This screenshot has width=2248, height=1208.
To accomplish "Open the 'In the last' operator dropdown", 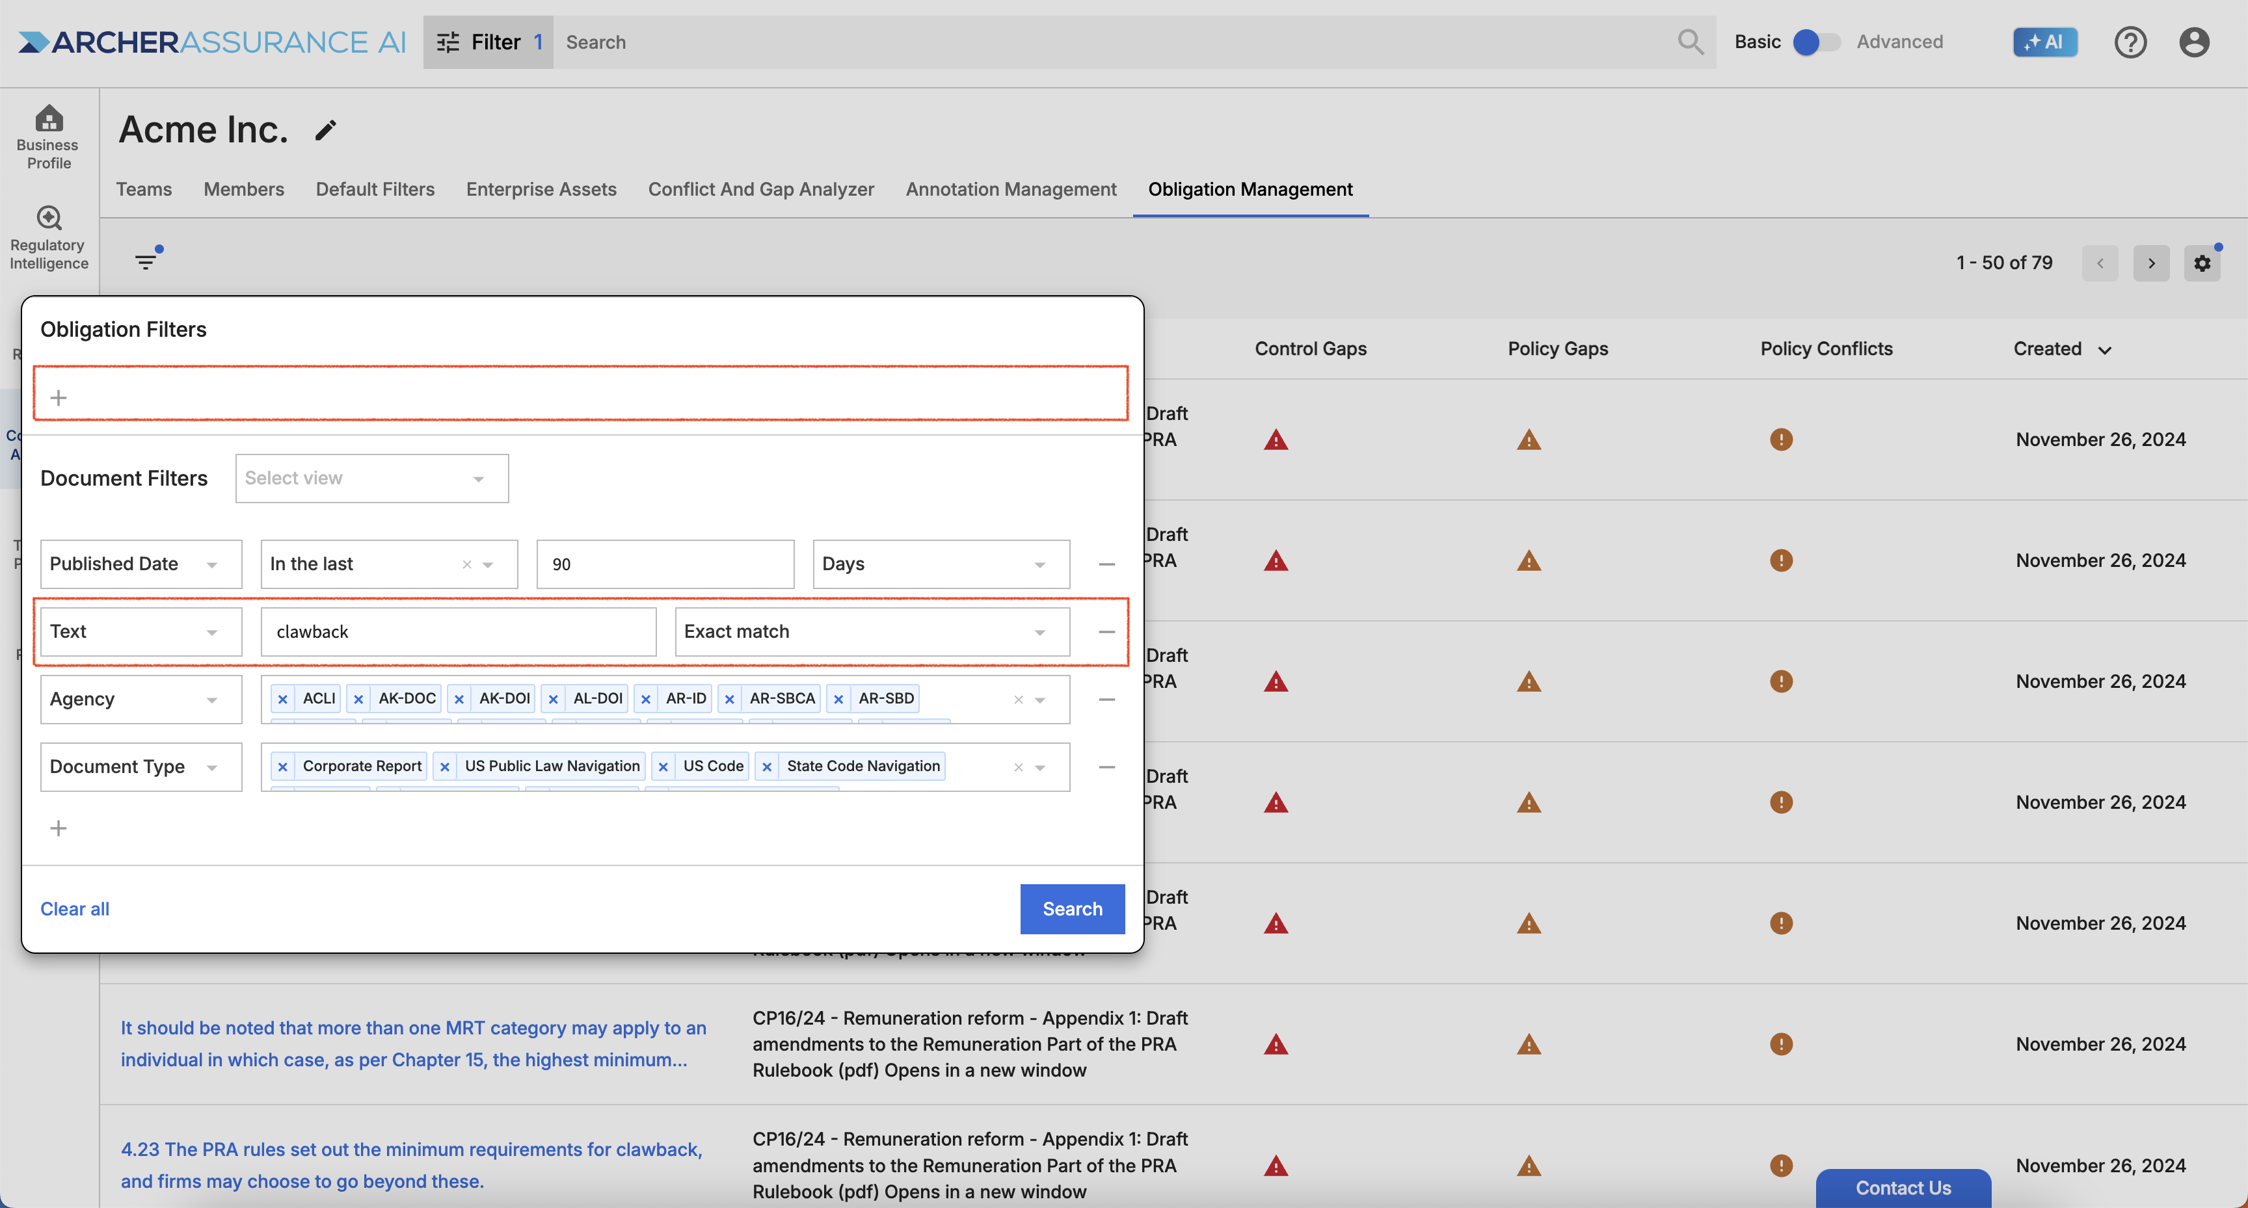I will coord(389,564).
